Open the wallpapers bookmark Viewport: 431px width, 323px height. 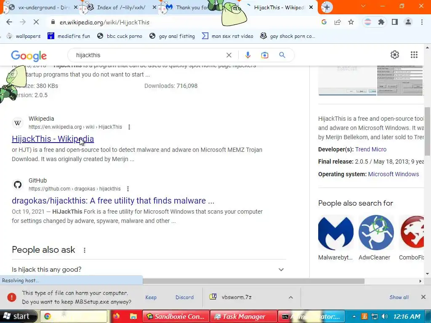[x=24, y=36]
